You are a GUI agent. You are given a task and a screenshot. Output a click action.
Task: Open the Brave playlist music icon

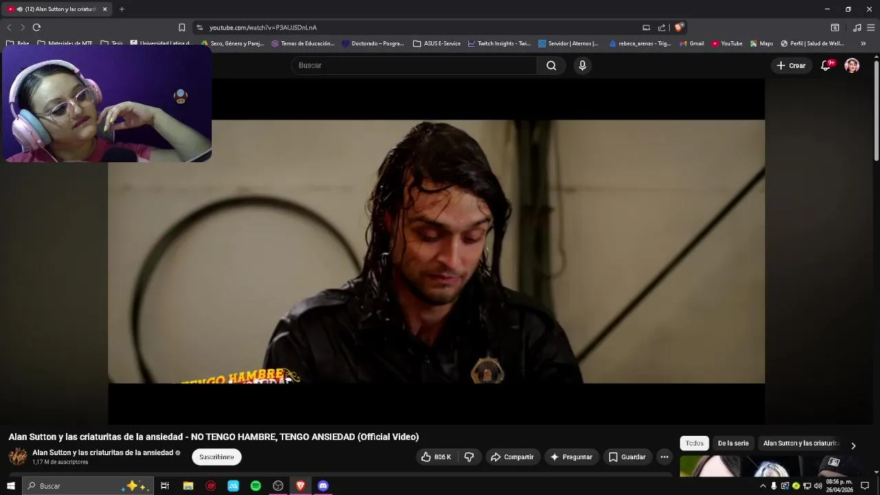[857, 27]
